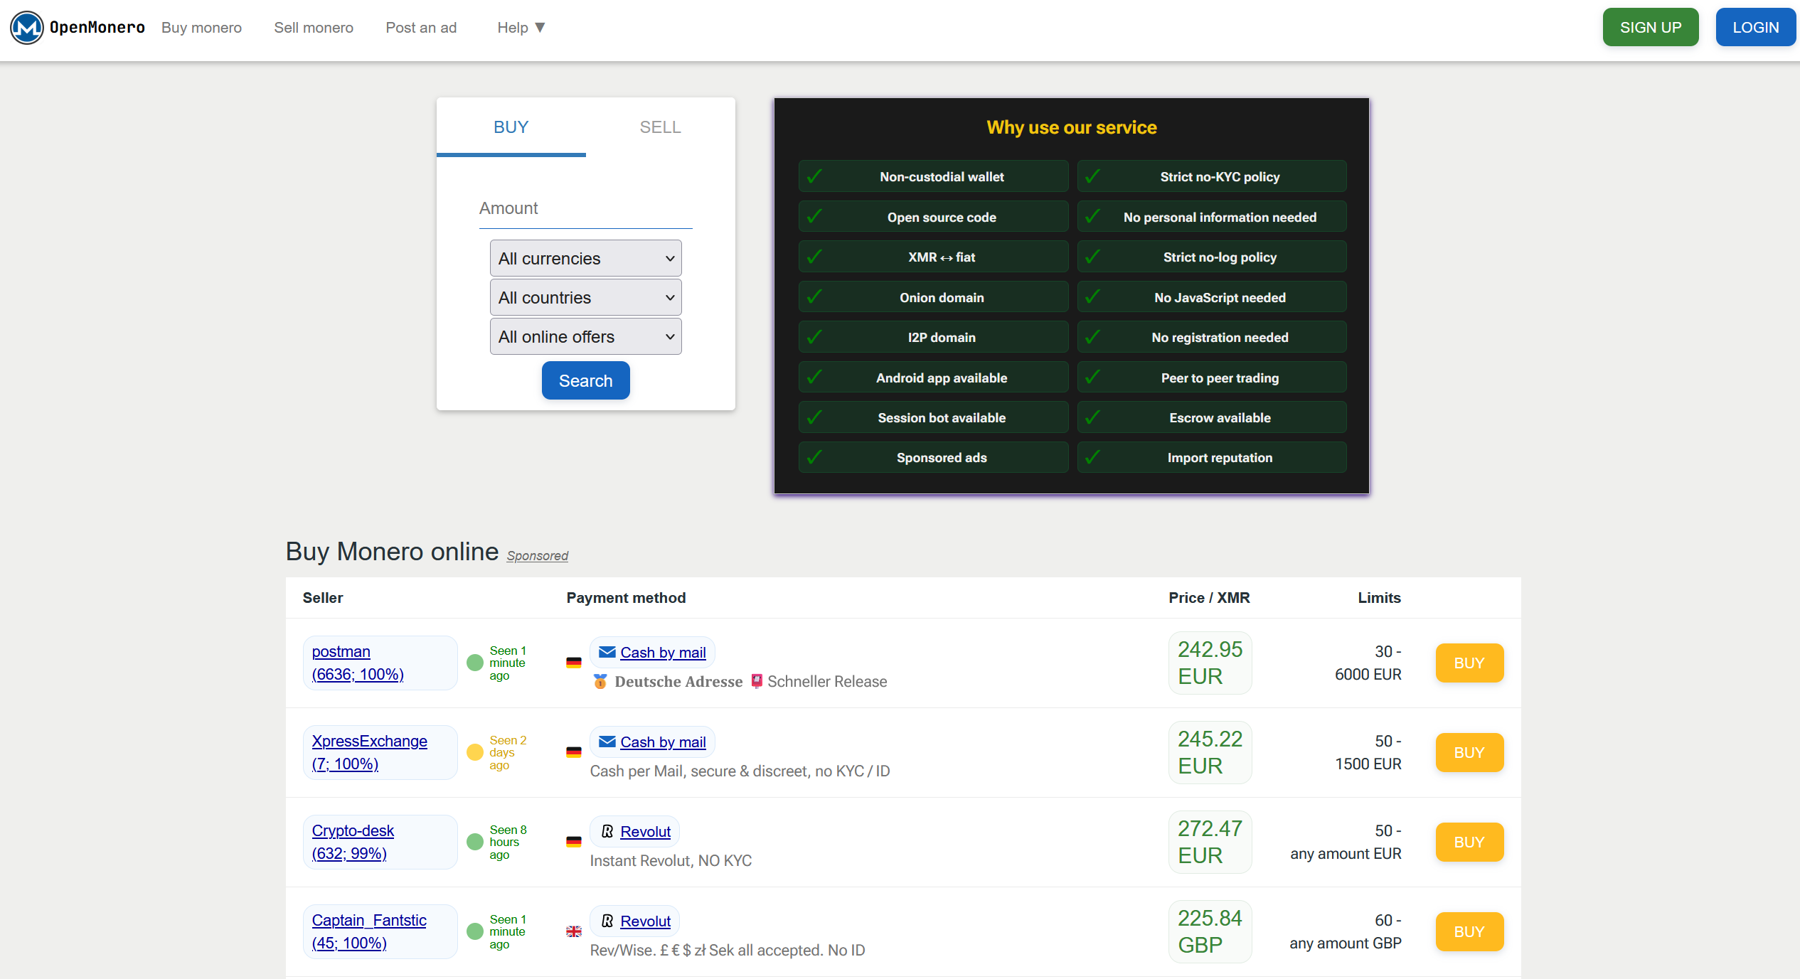The image size is (1800, 979).
Task: Click the OpenMonero brand name
Action: point(97,28)
